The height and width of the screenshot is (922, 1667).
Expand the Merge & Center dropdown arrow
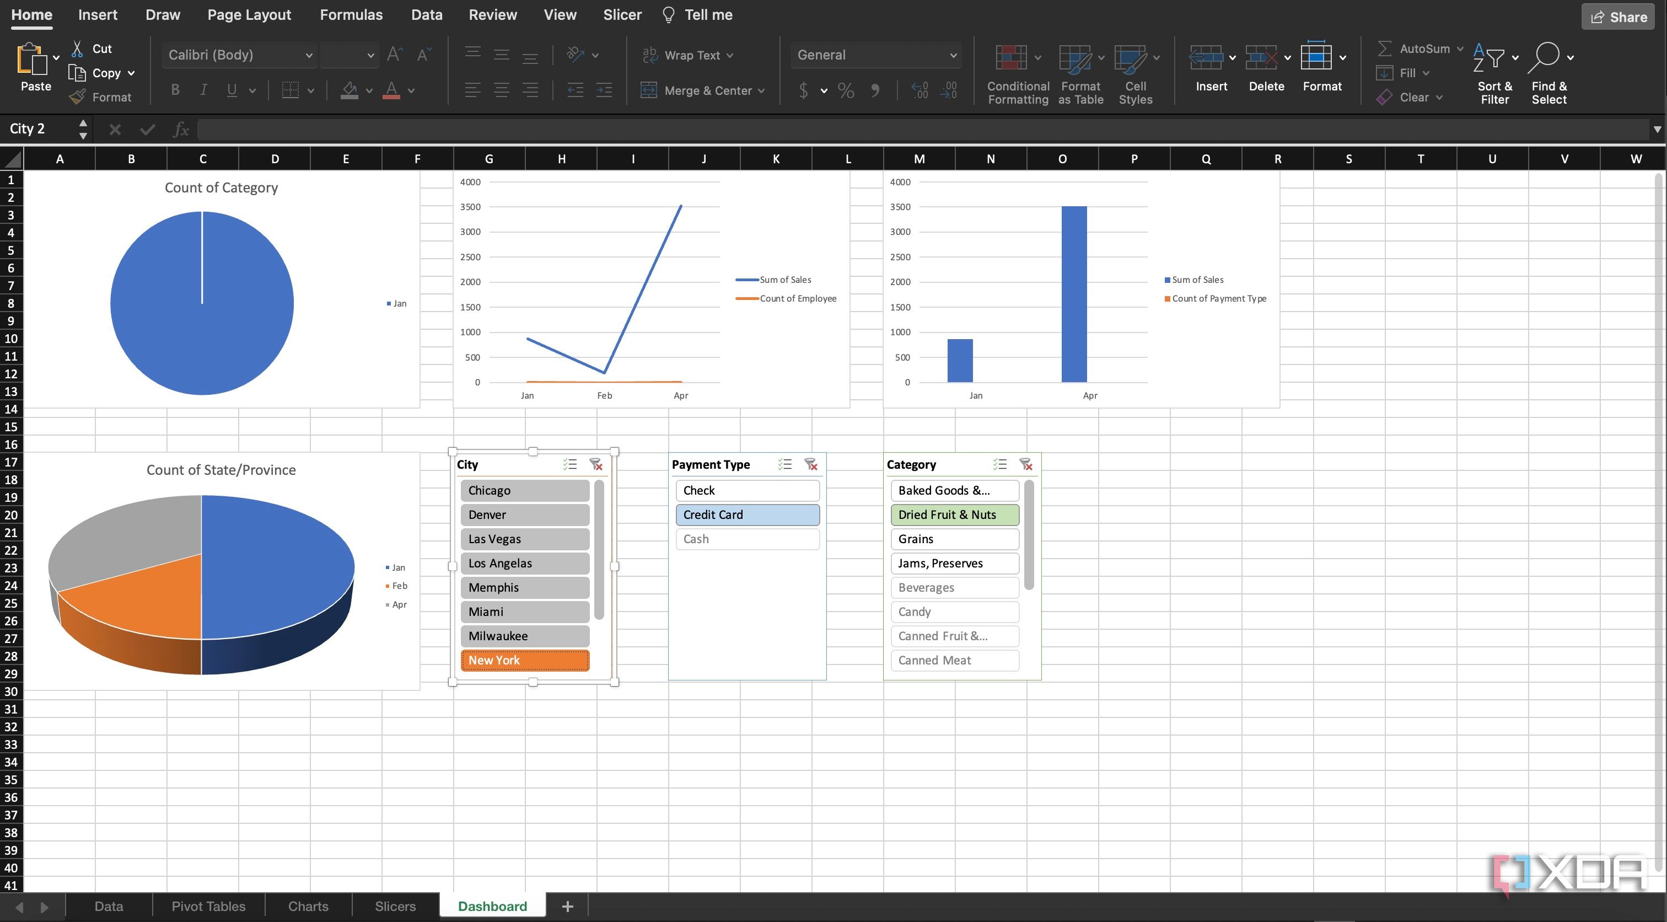(x=761, y=90)
